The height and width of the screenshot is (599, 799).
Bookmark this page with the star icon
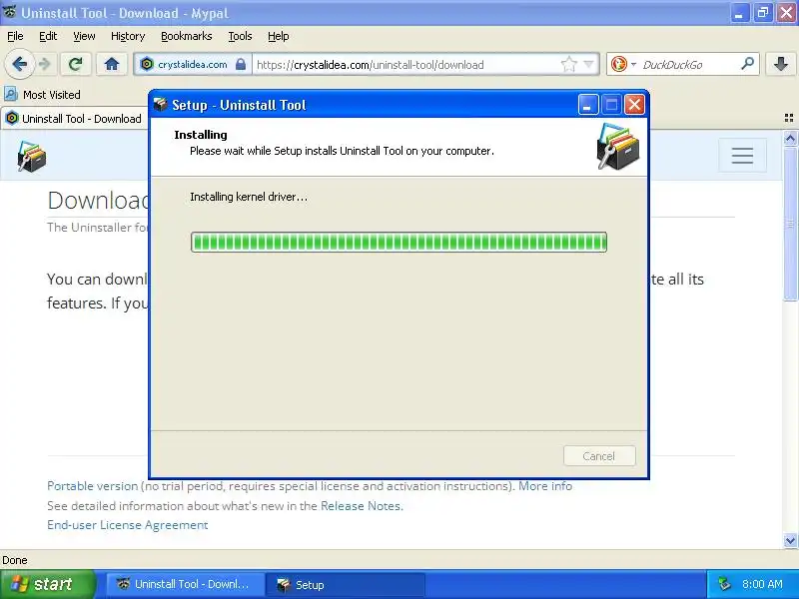pos(568,64)
